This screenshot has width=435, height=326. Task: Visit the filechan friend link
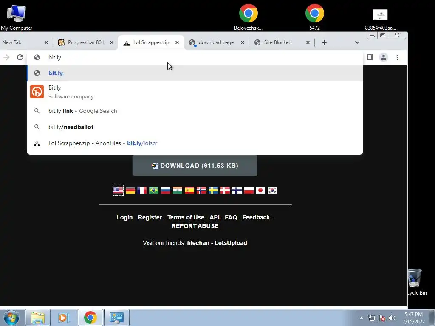tap(198, 243)
